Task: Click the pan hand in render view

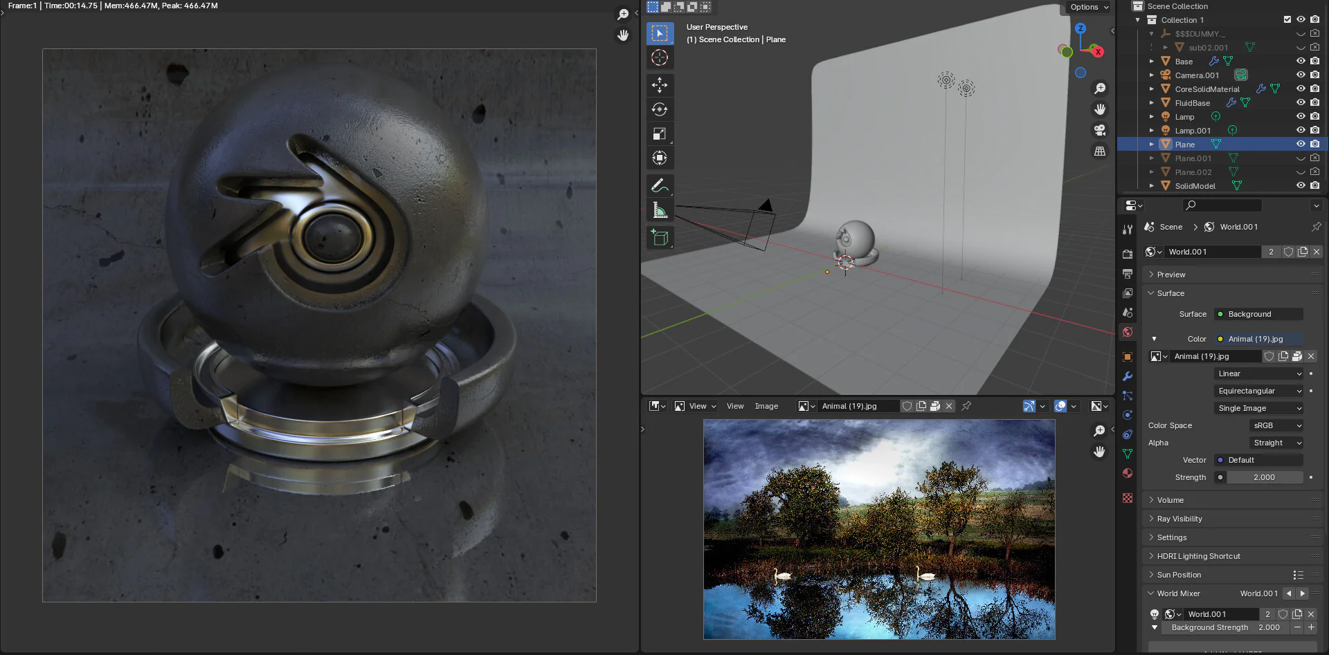Action: click(x=623, y=35)
